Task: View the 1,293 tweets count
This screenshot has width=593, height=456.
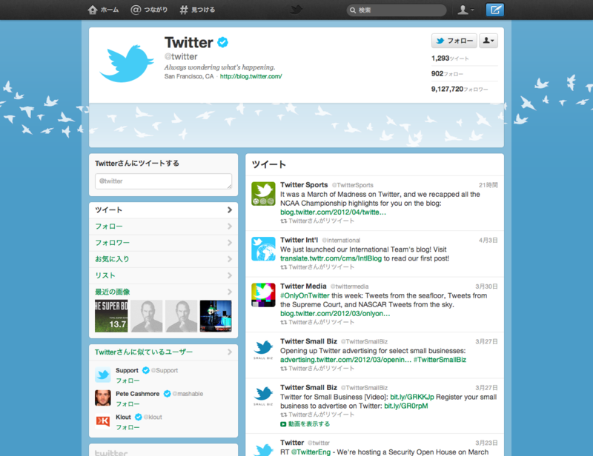Action: (450, 58)
